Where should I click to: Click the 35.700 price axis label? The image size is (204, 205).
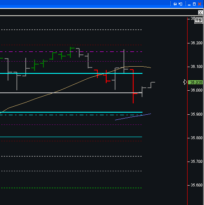click(x=196, y=162)
